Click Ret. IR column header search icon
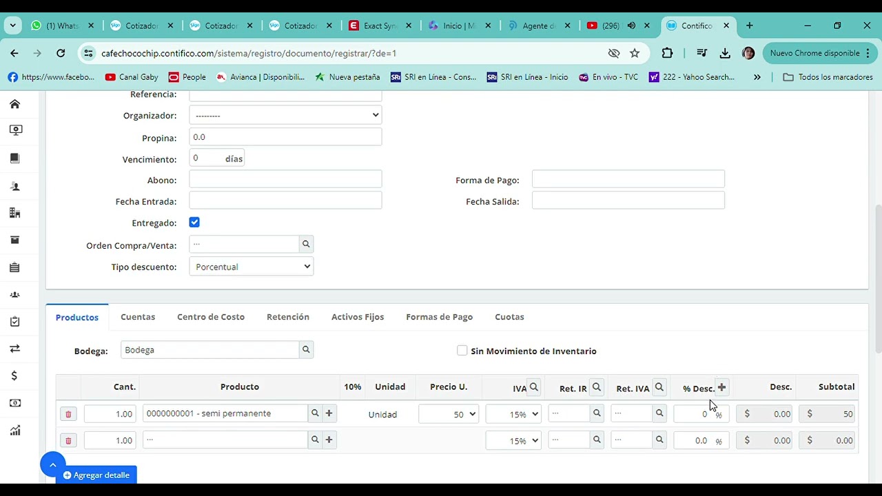Viewport: 882px width, 496px height. point(597,387)
